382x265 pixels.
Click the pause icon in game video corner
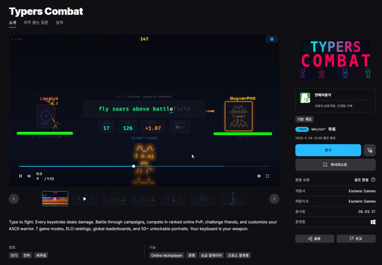click(272, 39)
